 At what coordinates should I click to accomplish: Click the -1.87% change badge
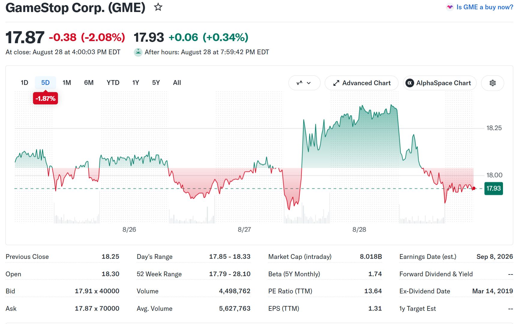pyautogui.click(x=45, y=98)
